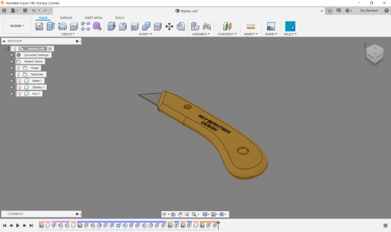Click the Undo arrow
This screenshot has width=391, height=232.
pos(34,10)
